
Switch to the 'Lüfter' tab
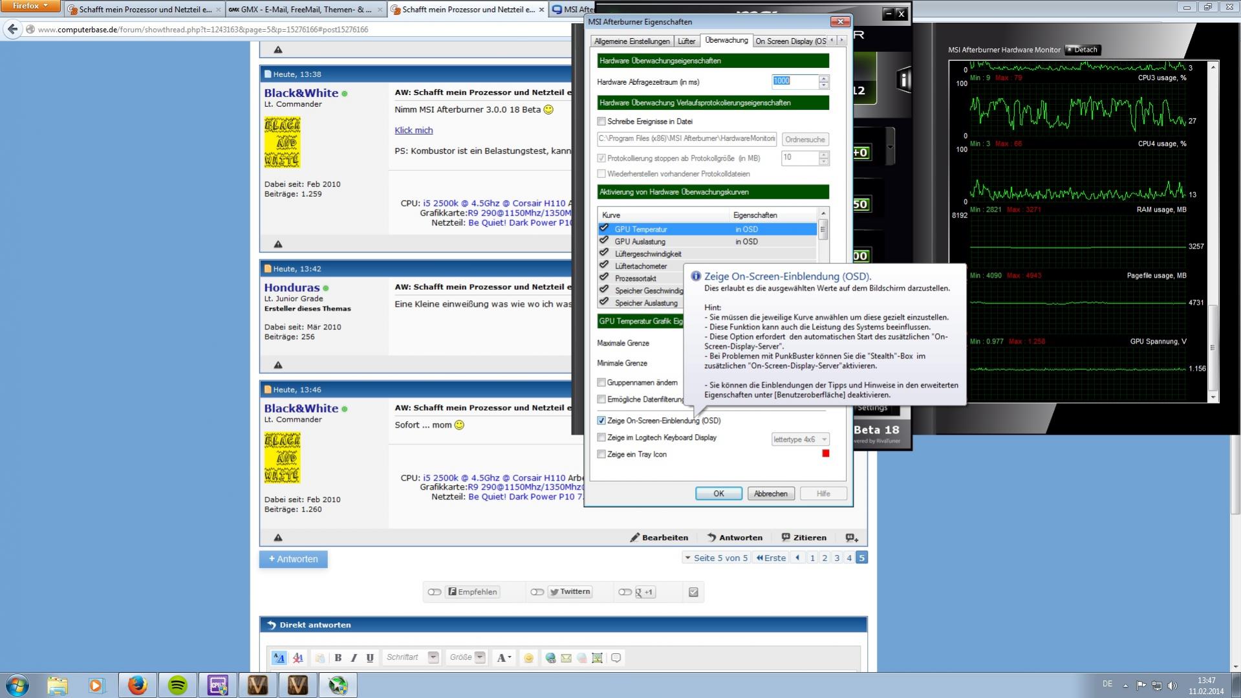(x=686, y=41)
